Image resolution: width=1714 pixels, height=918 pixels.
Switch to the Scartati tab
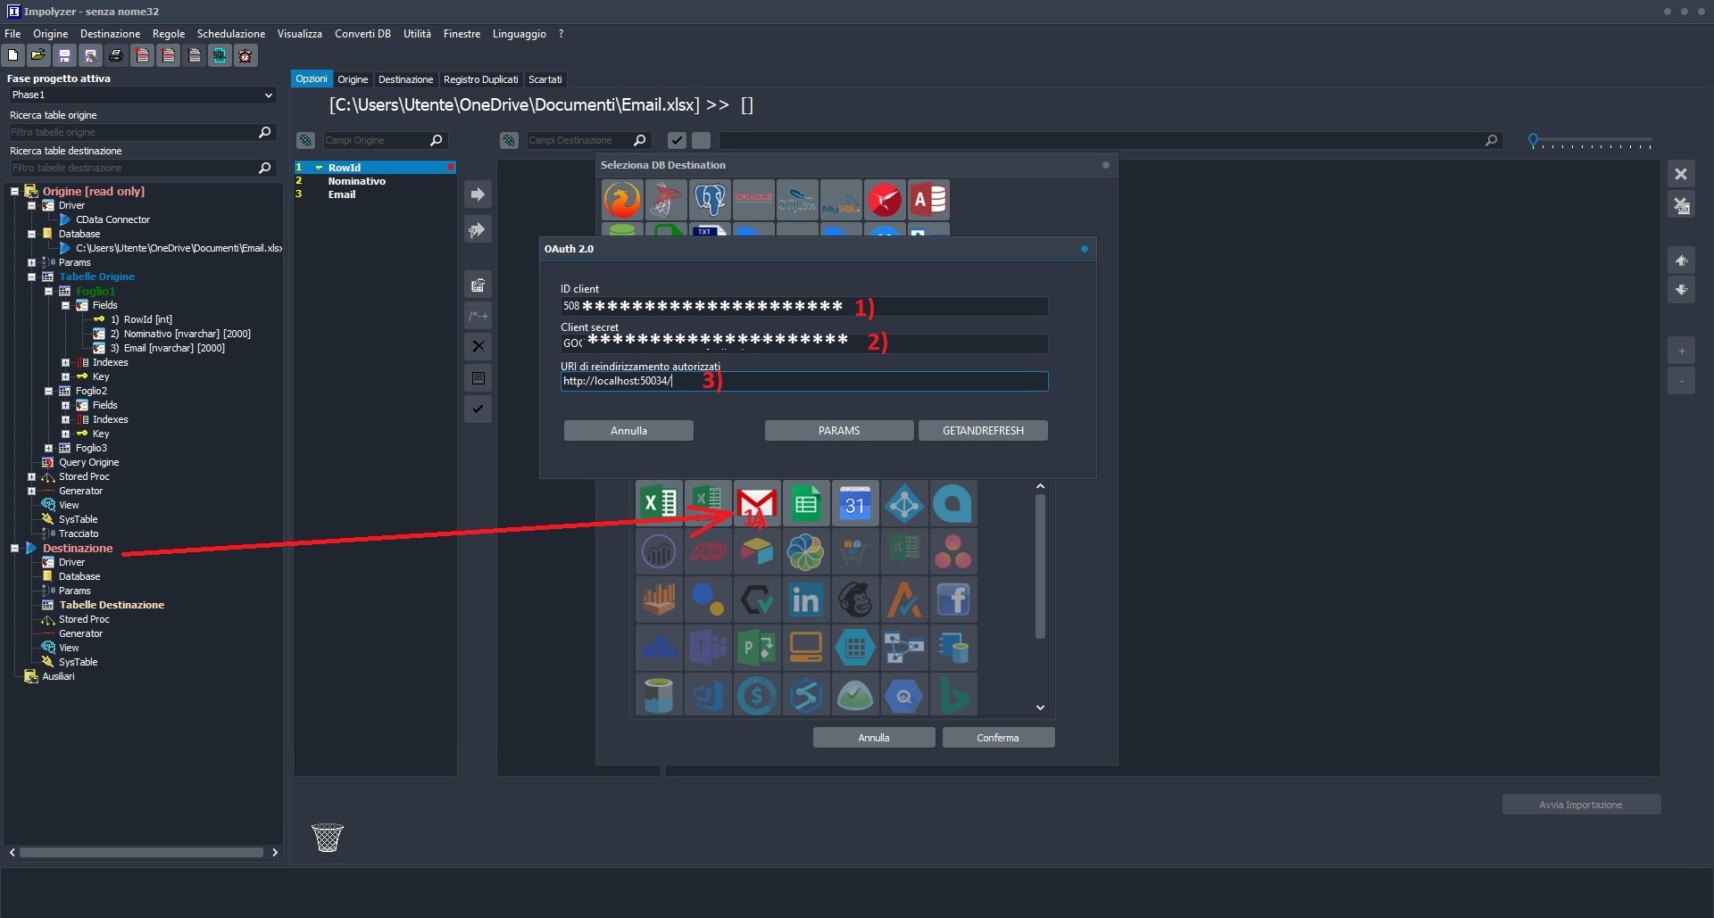tap(545, 79)
